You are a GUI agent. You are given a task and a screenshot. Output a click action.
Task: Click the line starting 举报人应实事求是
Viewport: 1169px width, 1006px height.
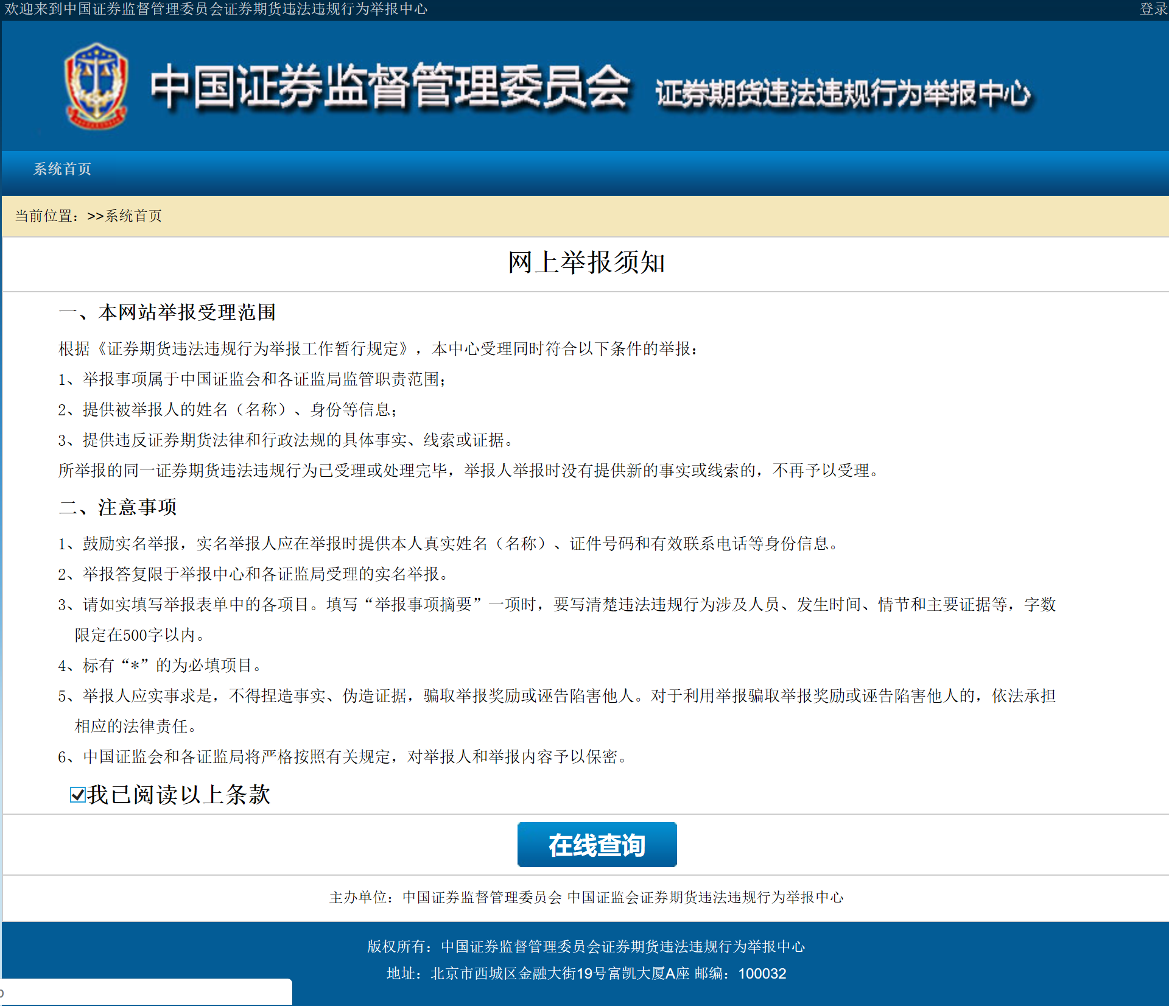[557, 696]
